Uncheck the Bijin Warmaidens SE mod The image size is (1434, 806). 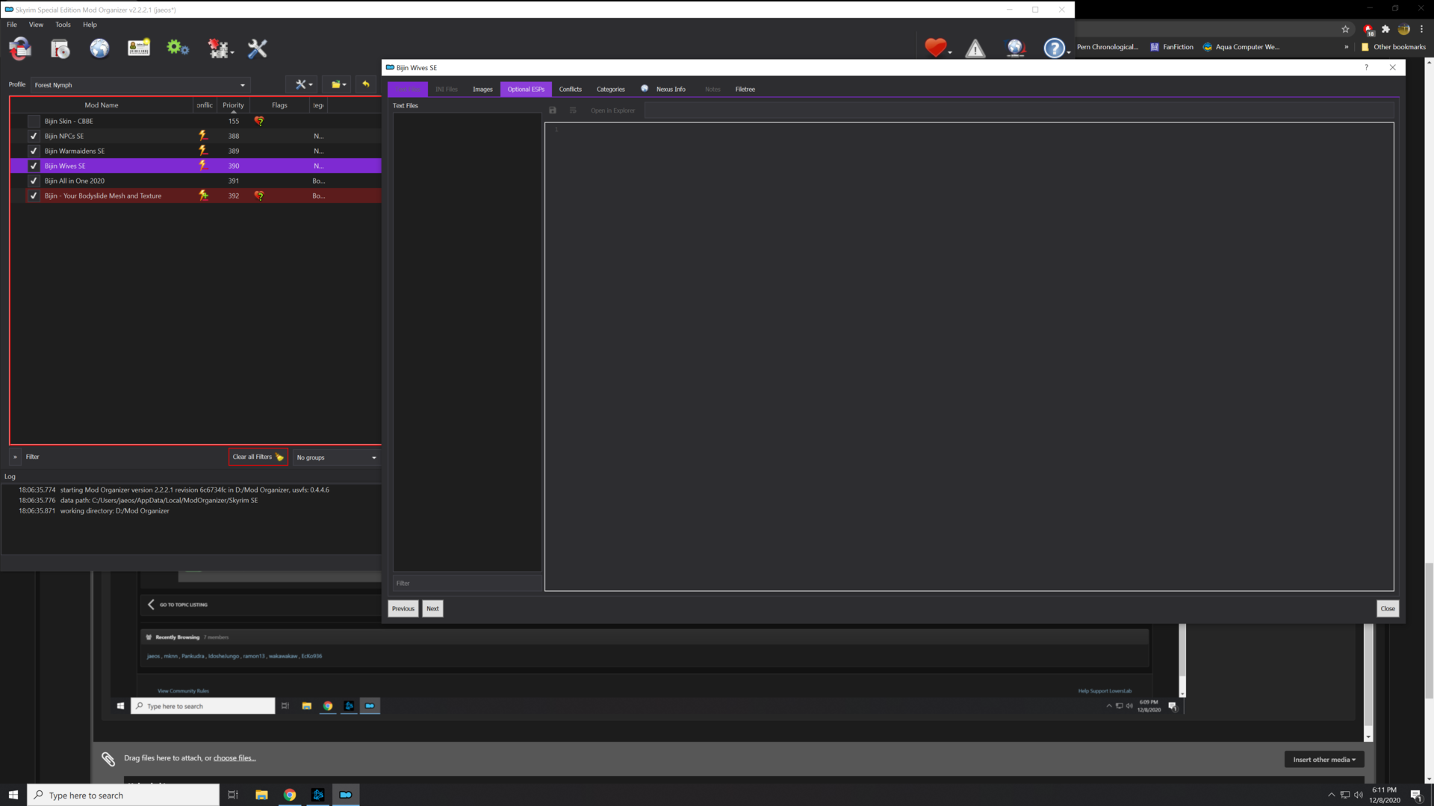34,151
